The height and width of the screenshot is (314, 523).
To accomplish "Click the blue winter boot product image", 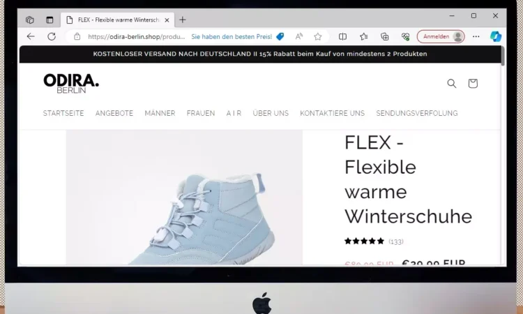I will pos(184,197).
